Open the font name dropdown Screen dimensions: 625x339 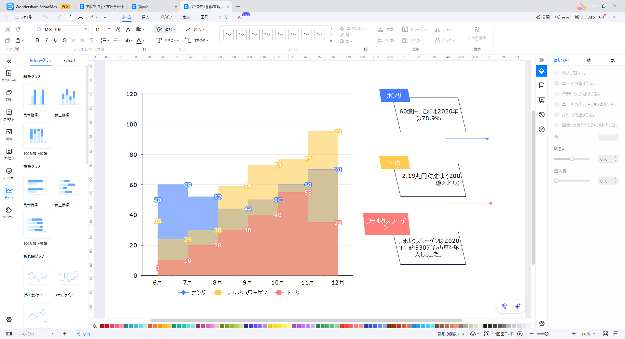coord(86,29)
